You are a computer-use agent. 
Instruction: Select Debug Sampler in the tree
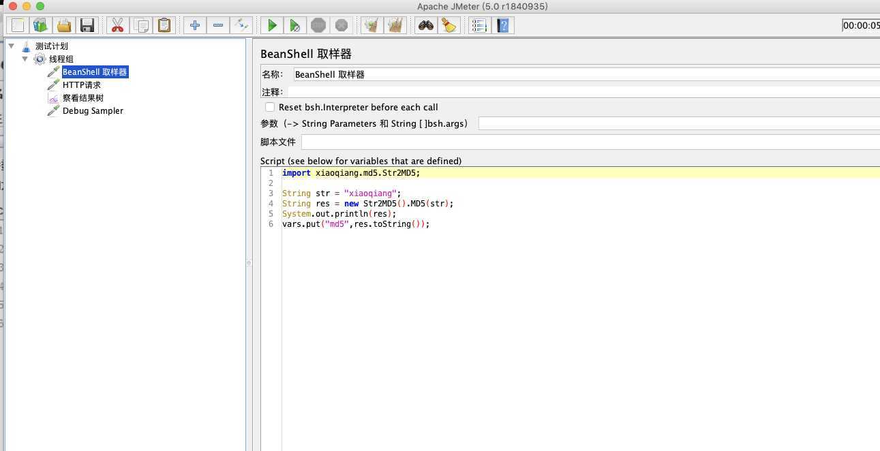[x=93, y=111]
